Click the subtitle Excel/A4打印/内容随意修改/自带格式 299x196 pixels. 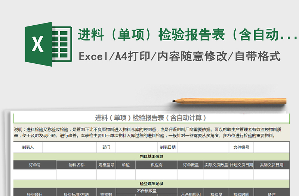click(x=180, y=56)
